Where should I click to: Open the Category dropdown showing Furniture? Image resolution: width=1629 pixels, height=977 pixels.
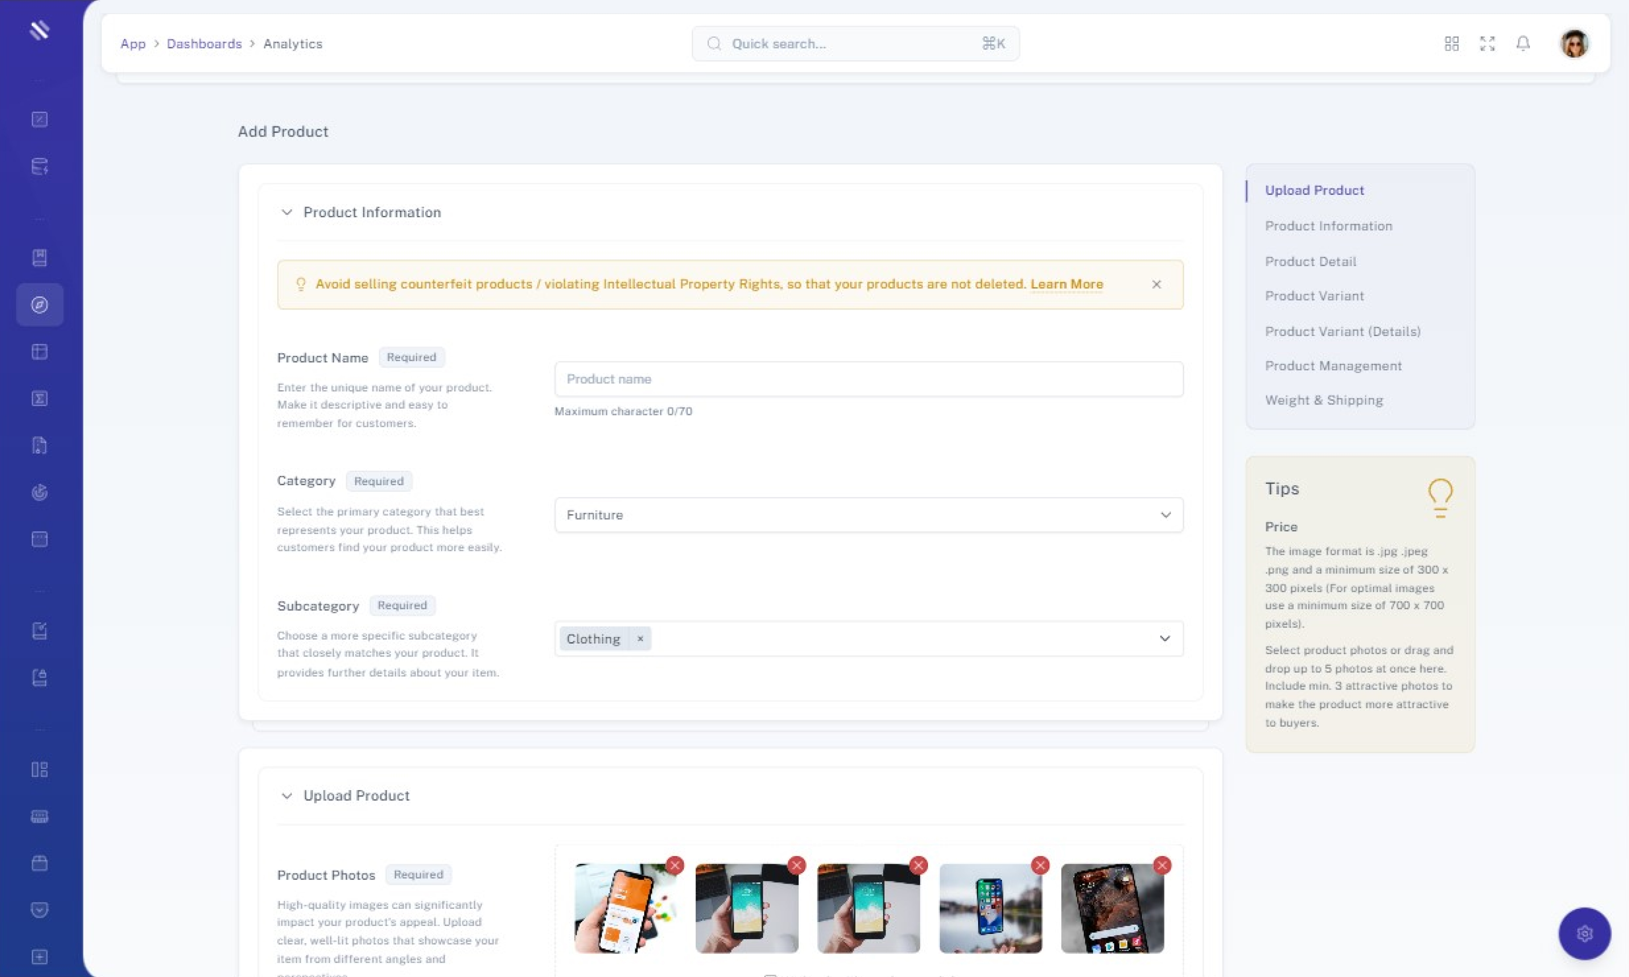[x=868, y=515]
